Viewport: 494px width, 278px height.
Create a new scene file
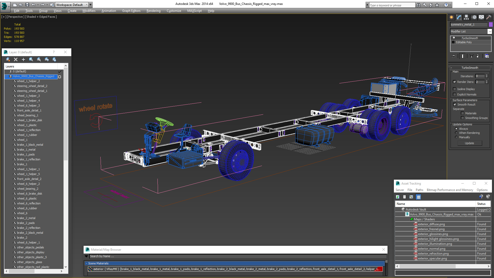(x=15, y=5)
